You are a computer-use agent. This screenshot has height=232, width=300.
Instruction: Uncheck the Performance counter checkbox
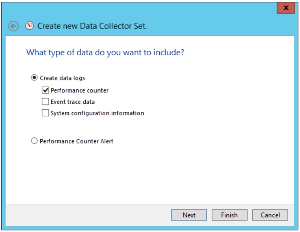[x=45, y=90]
